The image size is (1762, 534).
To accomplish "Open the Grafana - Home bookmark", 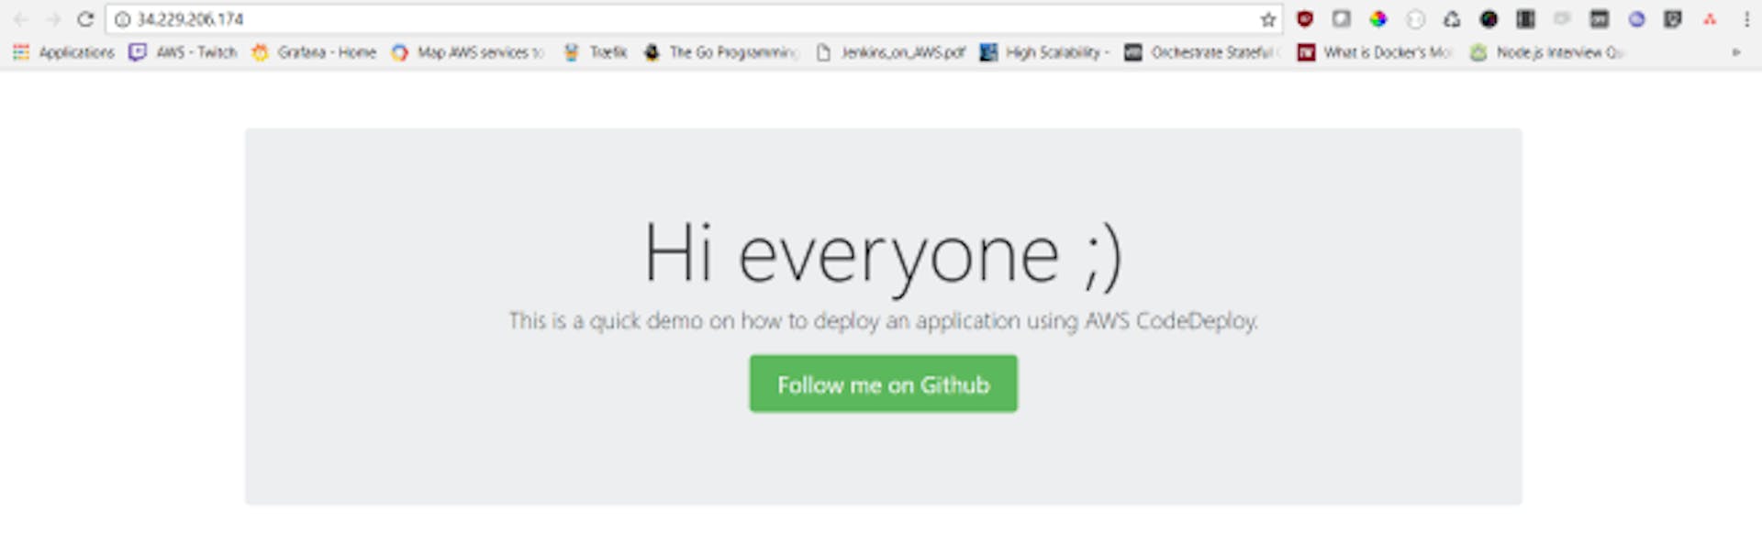I will click(x=314, y=52).
